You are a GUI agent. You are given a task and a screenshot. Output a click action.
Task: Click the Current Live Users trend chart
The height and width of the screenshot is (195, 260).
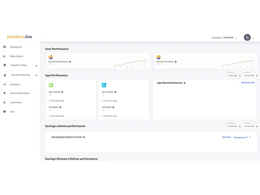click(x=238, y=63)
